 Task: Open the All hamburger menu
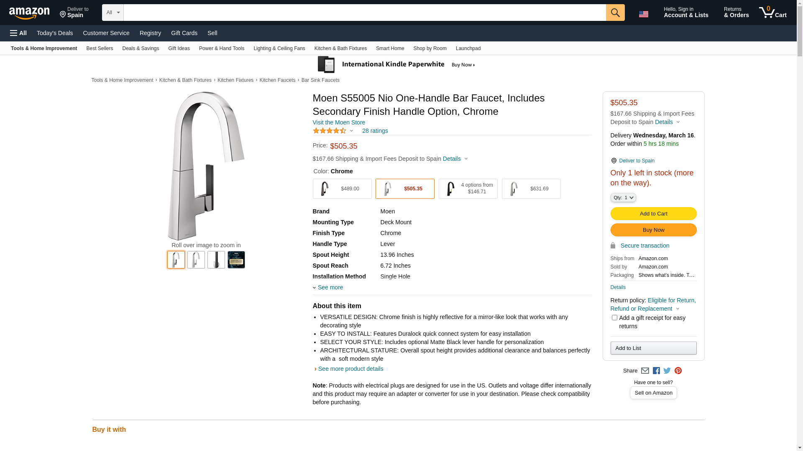[x=18, y=33]
